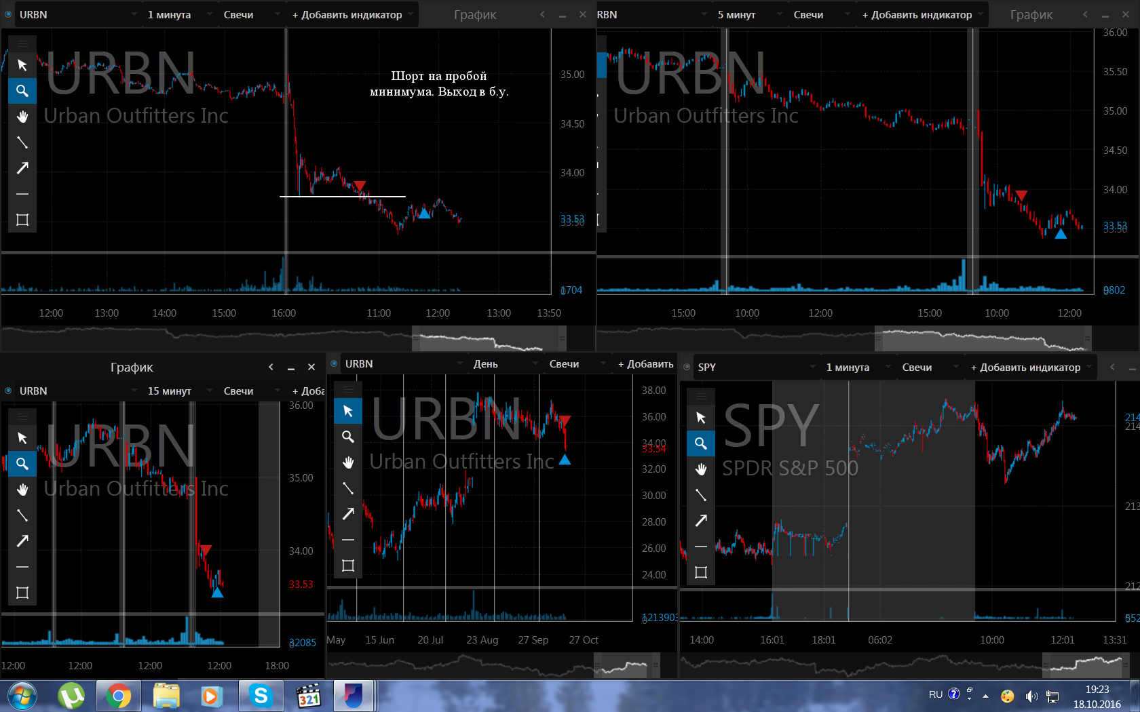
Task: Select the rectangle tool in daily URBN chart
Action: click(348, 566)
